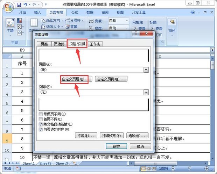Select Sheet3 worksheet tab
The height and width of the screenshot is (174, 217).
pyautogui.click(x=62, y=164)
